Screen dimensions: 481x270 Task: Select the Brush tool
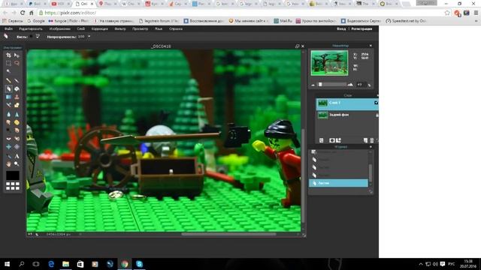click(17, 80)
